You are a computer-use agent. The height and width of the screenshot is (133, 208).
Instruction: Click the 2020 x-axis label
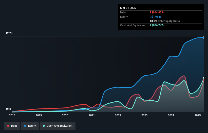click(65, 115)
